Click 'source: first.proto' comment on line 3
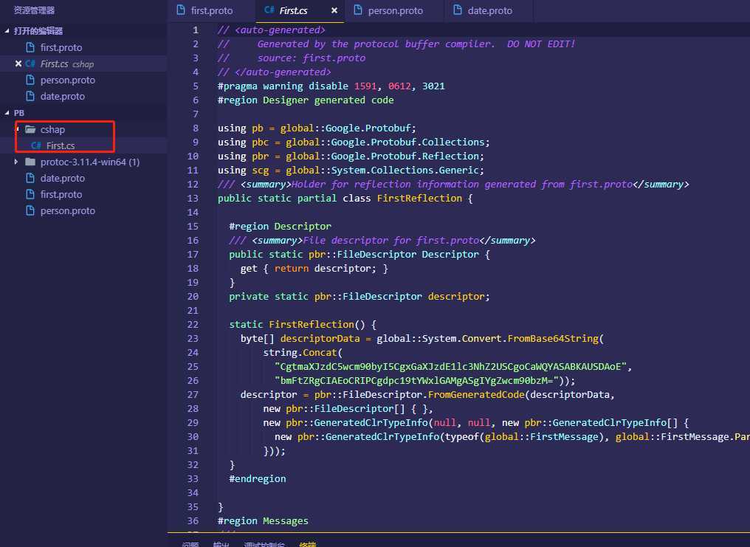 [x=311, y=58]
